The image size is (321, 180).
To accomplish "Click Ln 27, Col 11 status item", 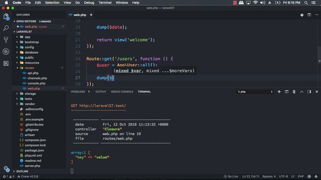I will pos(251,176).
